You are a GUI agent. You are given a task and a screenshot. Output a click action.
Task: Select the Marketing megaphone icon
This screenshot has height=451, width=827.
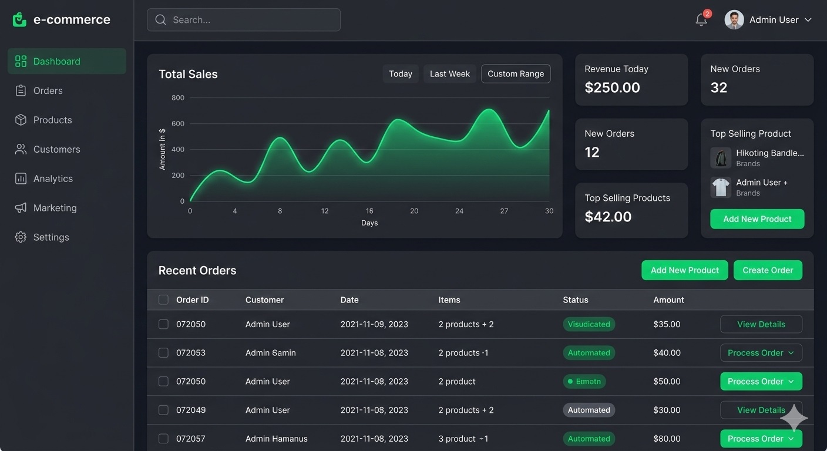pyautogui.click(x=20, y=207)
